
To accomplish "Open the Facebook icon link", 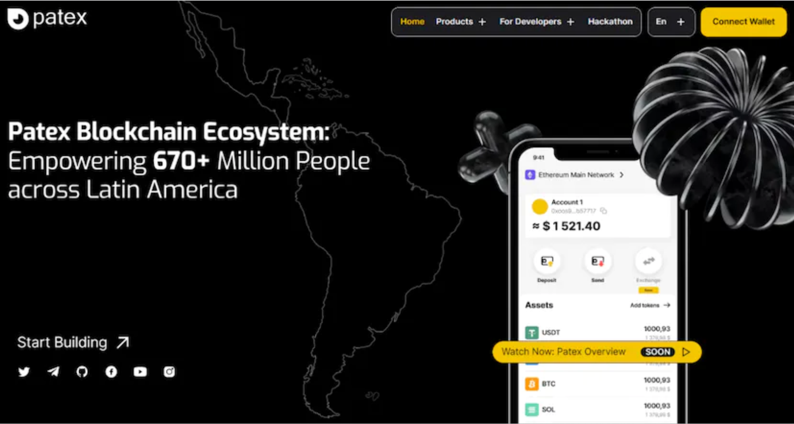I will [111, 372].
